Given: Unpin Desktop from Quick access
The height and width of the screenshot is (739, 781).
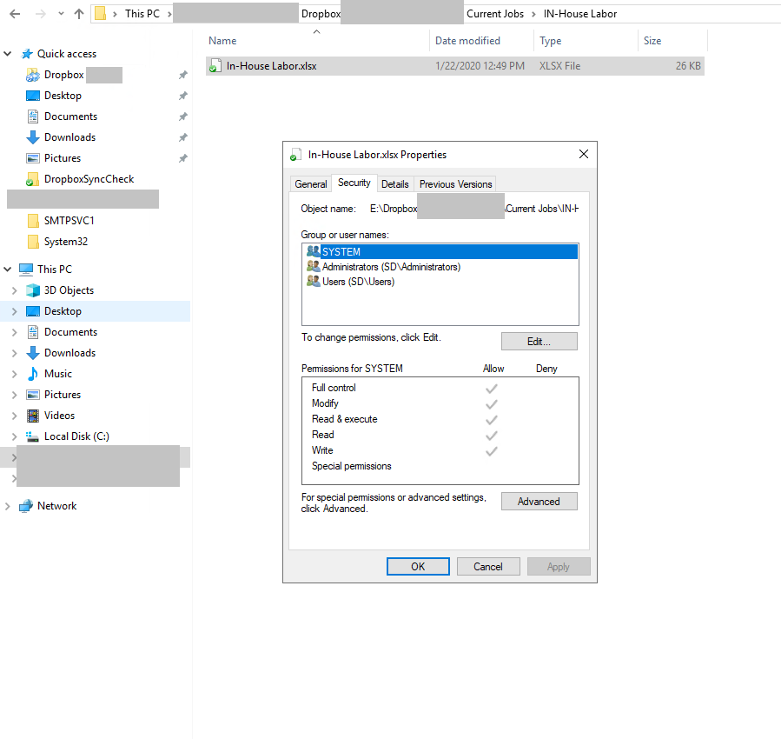Looking at the screenshot, I should (x=182, y=95).
